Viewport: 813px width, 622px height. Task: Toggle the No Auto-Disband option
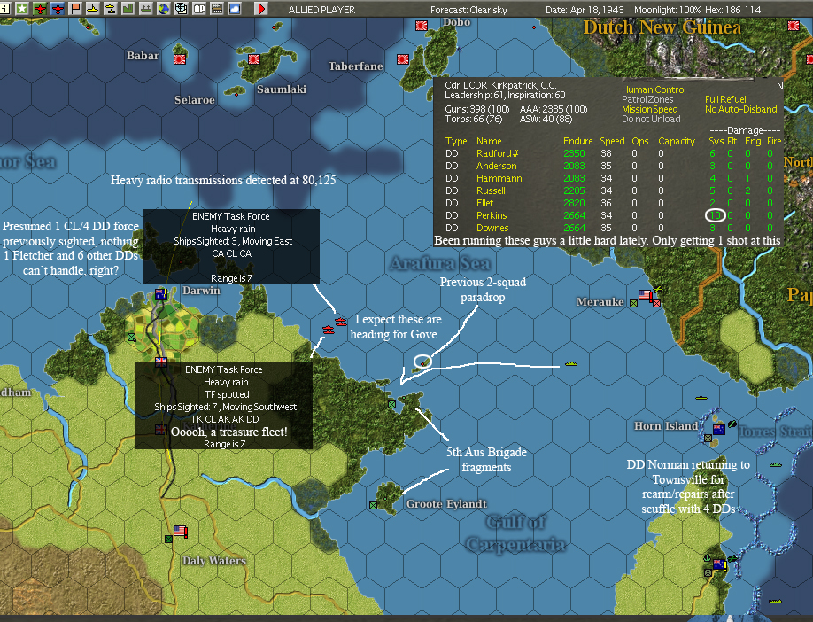coord(741,110)
